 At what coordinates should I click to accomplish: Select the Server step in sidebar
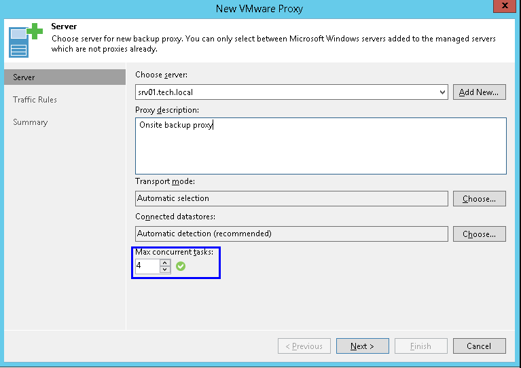tap(65, 77)
